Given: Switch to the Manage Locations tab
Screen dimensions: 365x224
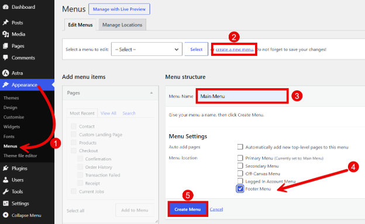Looking at the screenshot, I should [122, 25].
